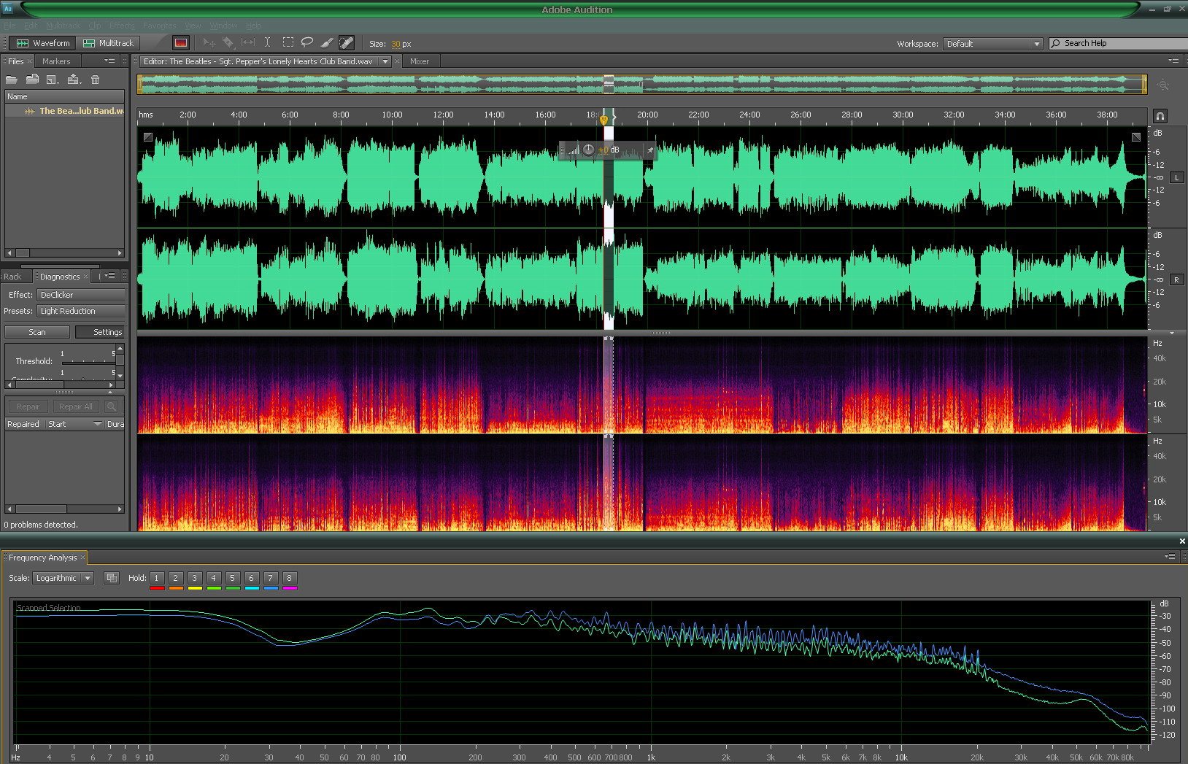This screenshot has height=764, width=1188.
Task: Click the copy graph icon beside Scale
Action: point(112,578)
